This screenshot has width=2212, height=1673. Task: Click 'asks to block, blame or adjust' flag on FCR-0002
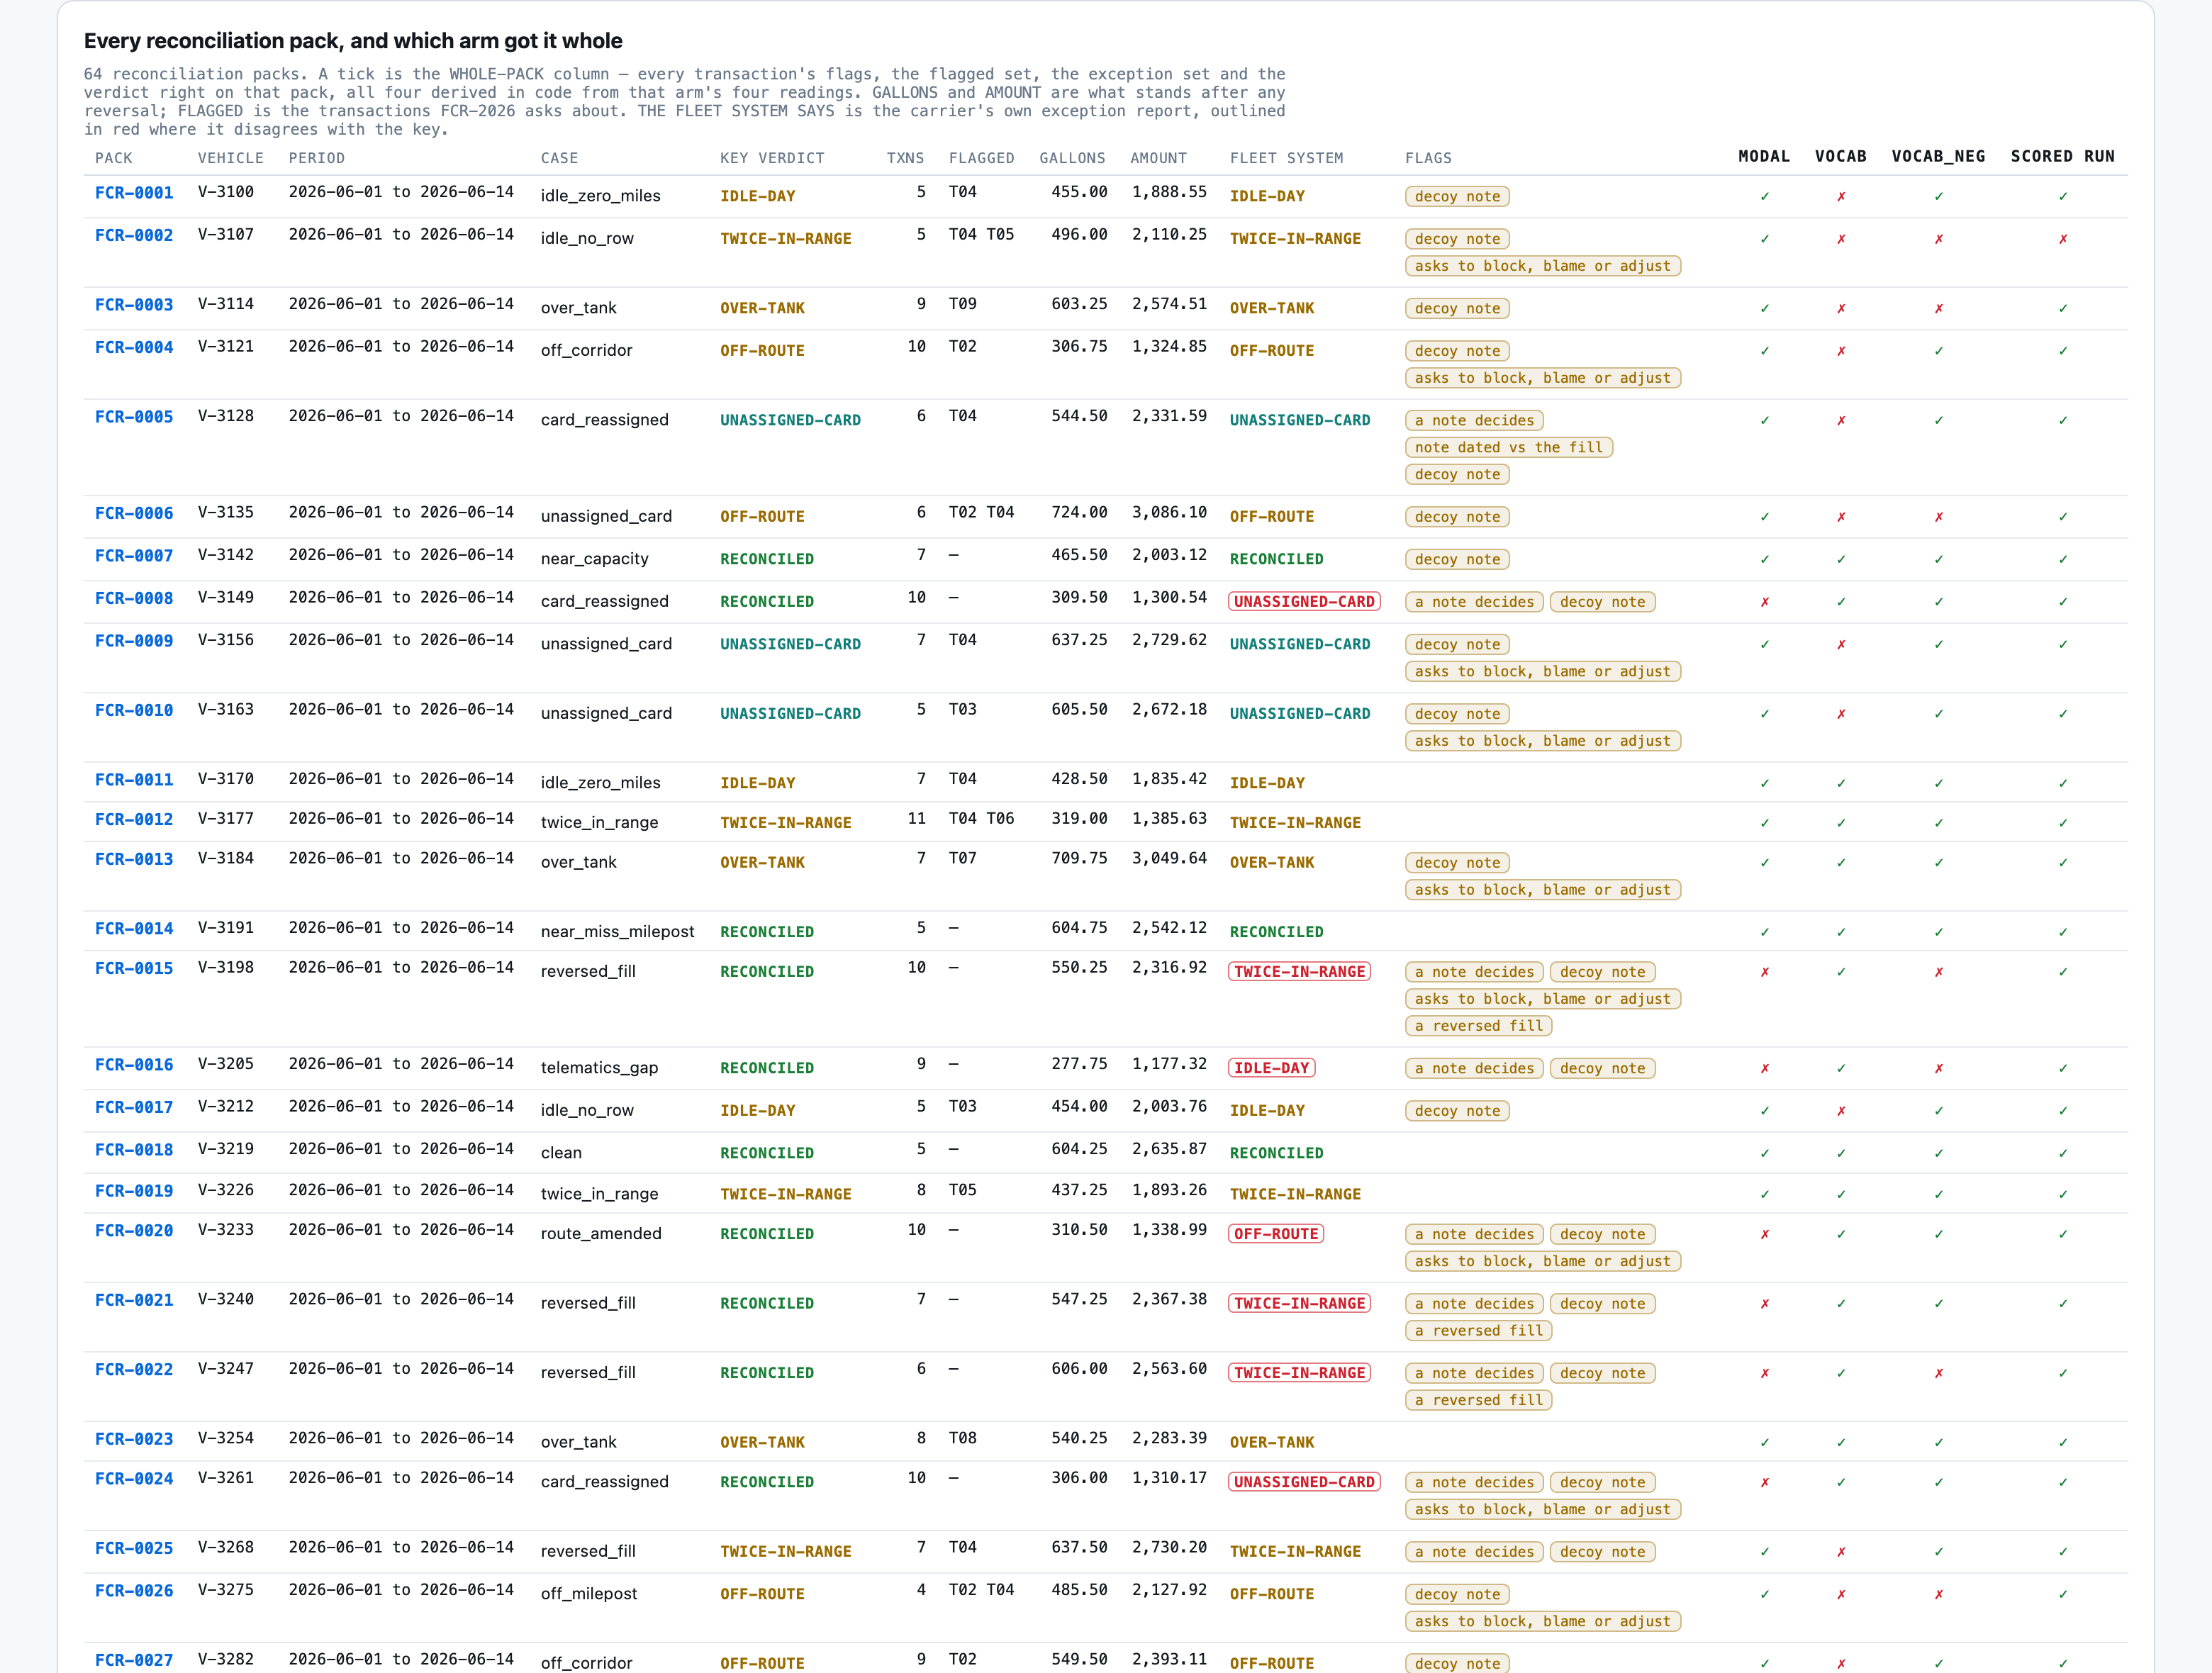point(1543,266)
